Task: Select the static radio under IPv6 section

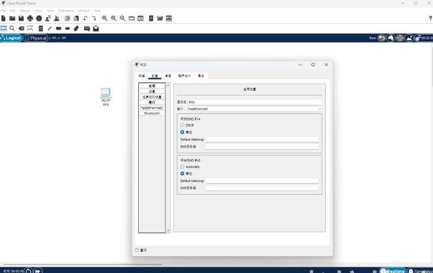Action: [x=182, y=173]
